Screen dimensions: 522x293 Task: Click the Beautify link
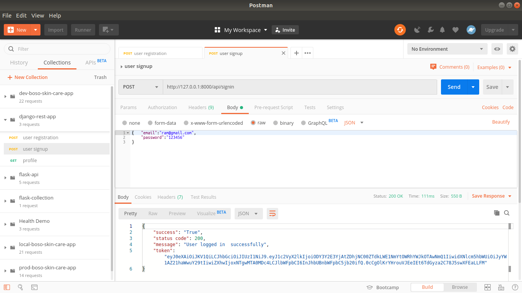click(501, 122)
